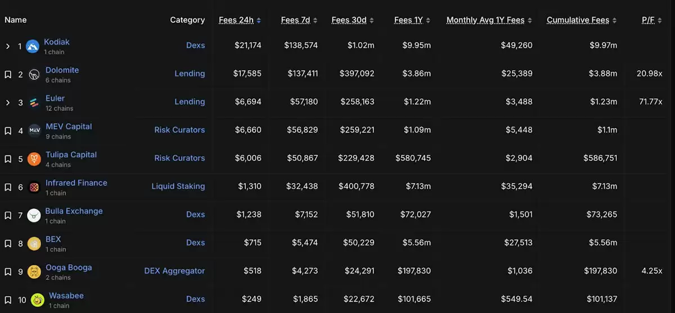Sort by Fees 24h column header
Viewport: 675px width, 313px height.
click(240, 20)
